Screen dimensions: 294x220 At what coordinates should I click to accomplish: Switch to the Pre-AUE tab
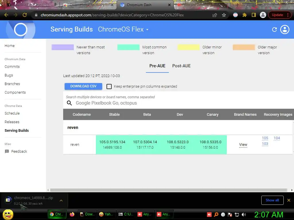(157, 66)
